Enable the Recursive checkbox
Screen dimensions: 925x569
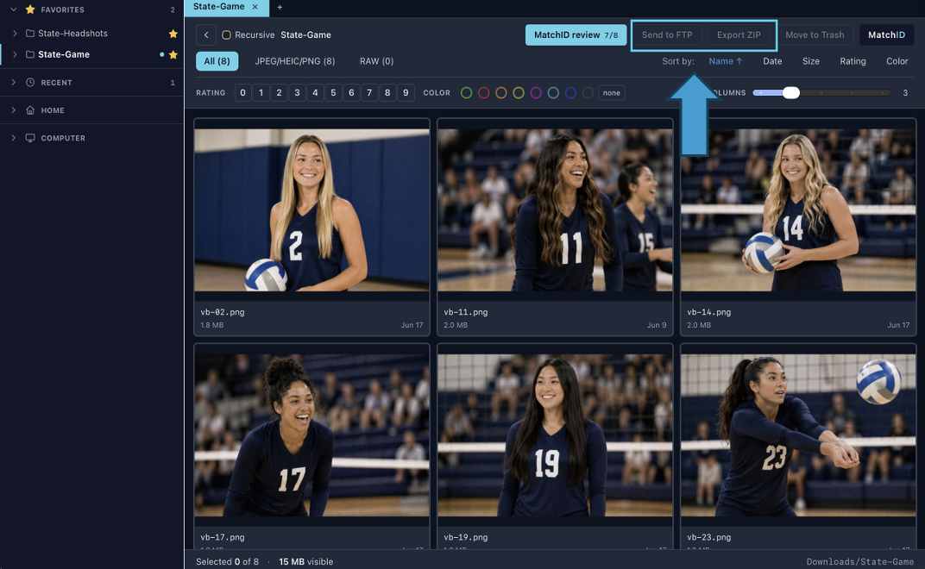(x=226, y=34)
